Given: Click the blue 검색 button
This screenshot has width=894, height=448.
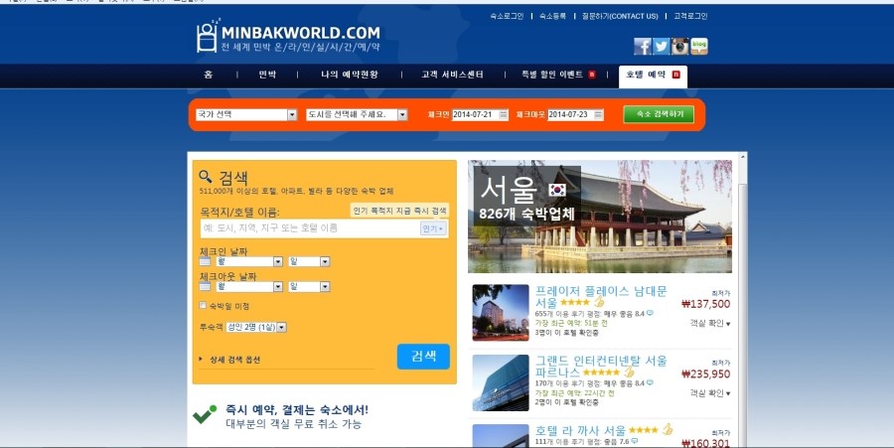Looking at the screenshot, I should click(x=423, y=357).
